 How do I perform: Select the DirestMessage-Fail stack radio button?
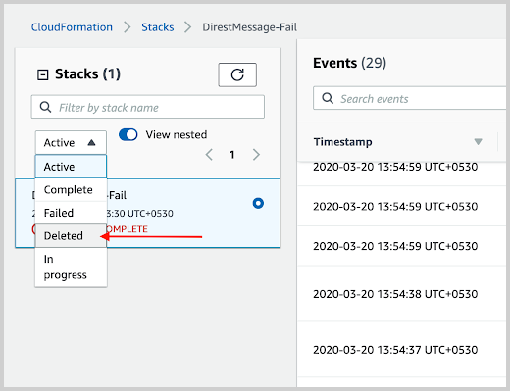258,203
